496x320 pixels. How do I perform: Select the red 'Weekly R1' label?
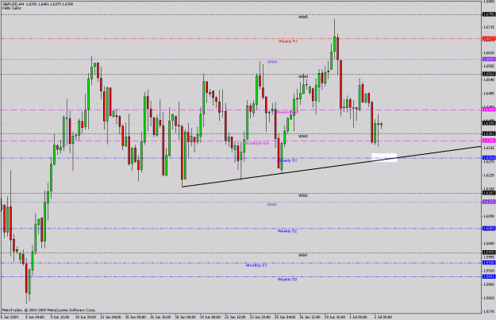(288, 41)
